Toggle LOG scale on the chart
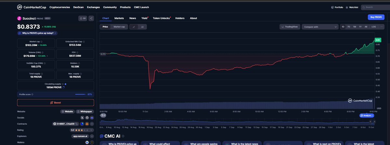This screenshot has height=145, width=390. [374, 27]
